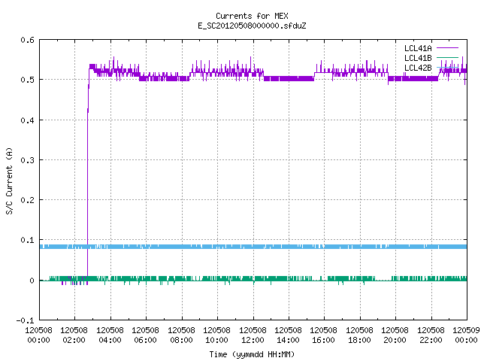The width and height of the screenshot is (481, 361).
Task: Click the y-axis label 'S/C Current (A)'
Action: (x=9, y=181)
